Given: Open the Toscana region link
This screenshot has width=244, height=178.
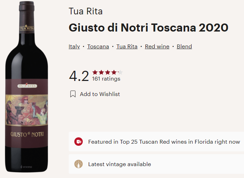Looking at the screenshot, I should 98,47.
